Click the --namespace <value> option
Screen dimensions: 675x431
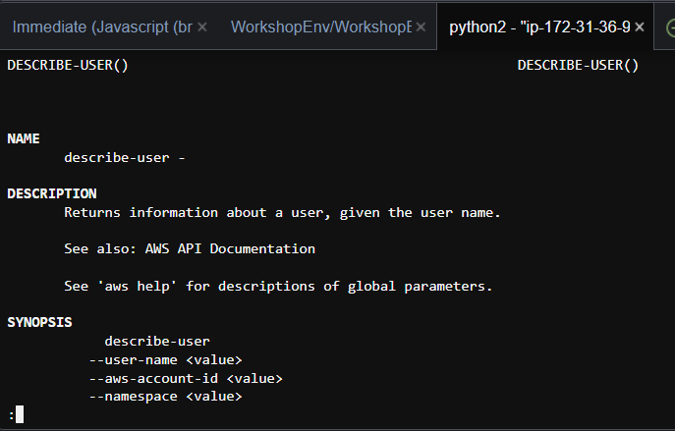tap(166, 397)
